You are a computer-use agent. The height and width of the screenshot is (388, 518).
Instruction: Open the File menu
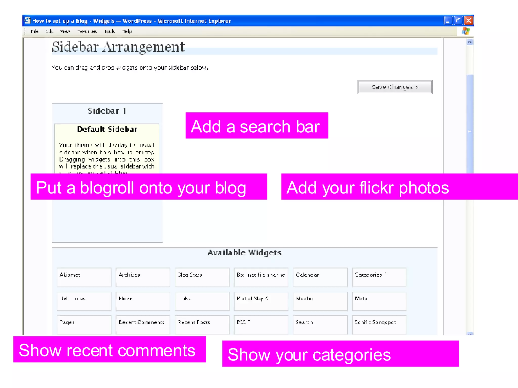[35, 32]
